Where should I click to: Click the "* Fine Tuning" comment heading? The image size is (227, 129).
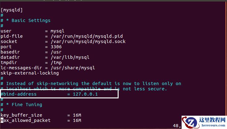(24, 105)
